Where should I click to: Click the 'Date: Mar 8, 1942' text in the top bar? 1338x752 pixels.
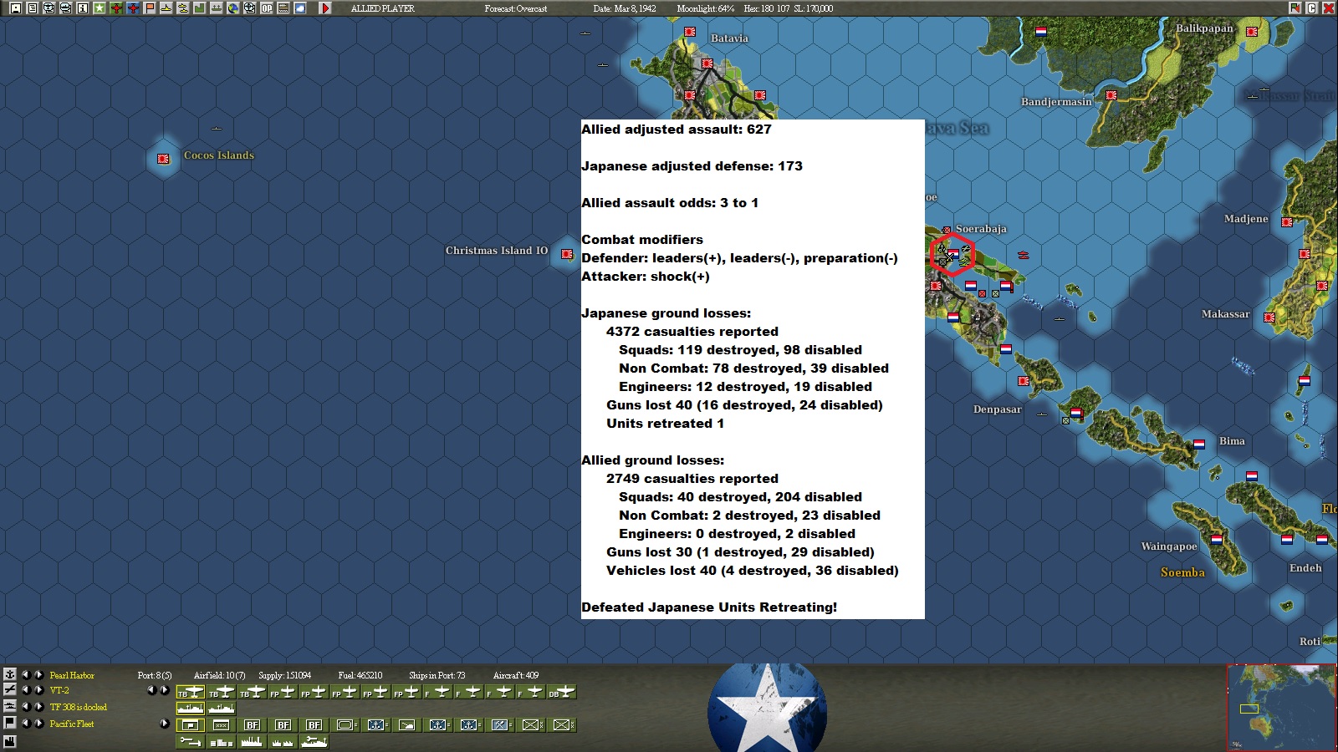(625, 8)
